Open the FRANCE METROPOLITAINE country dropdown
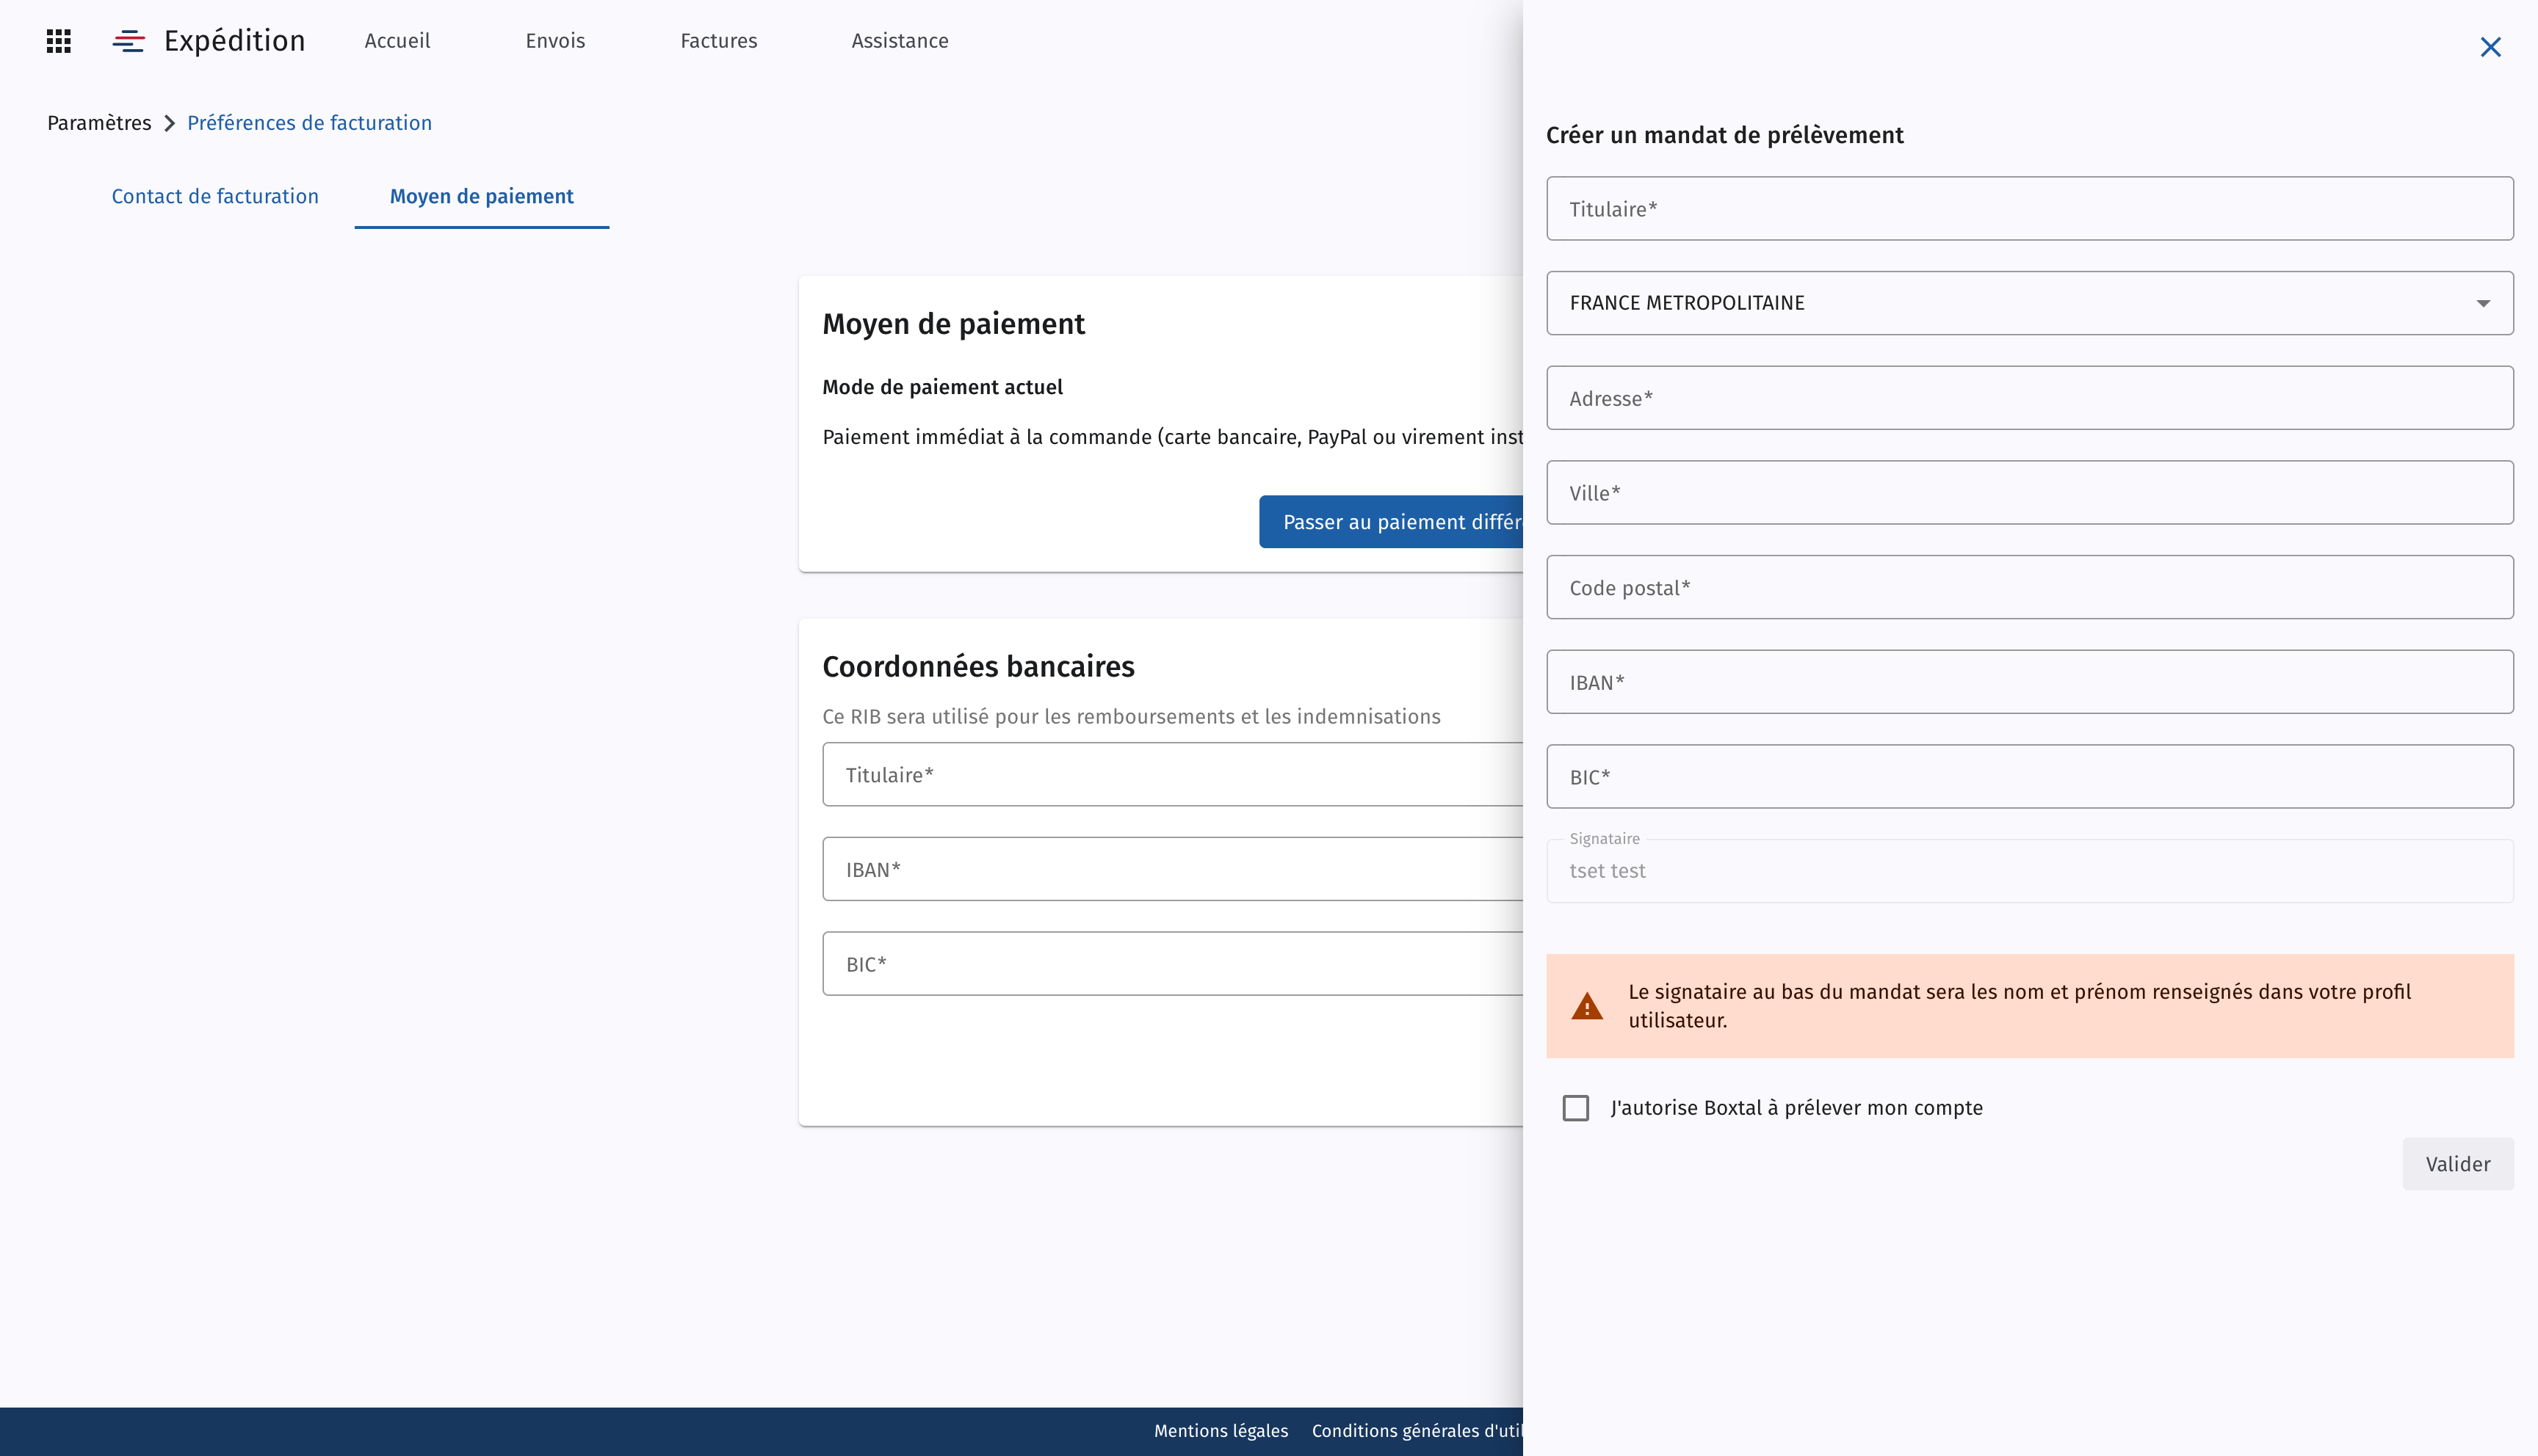This screenshot has height=1456, width=2538. point(2029,303)
